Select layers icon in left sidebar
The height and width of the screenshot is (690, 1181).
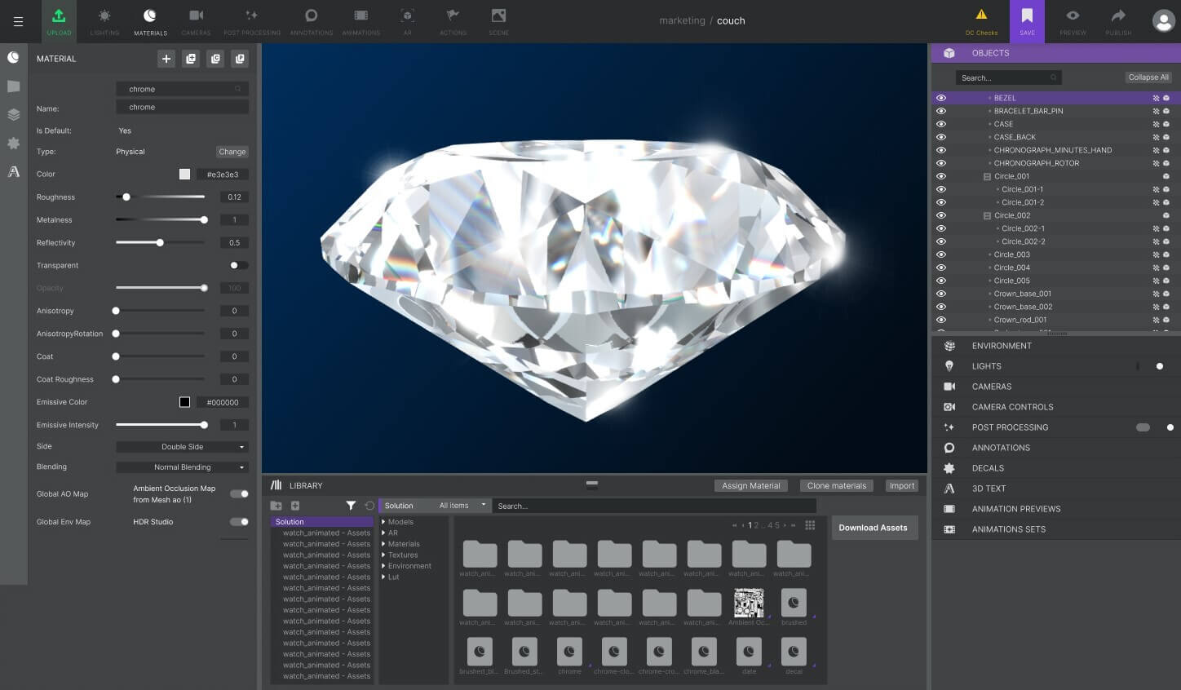[13, 115]
